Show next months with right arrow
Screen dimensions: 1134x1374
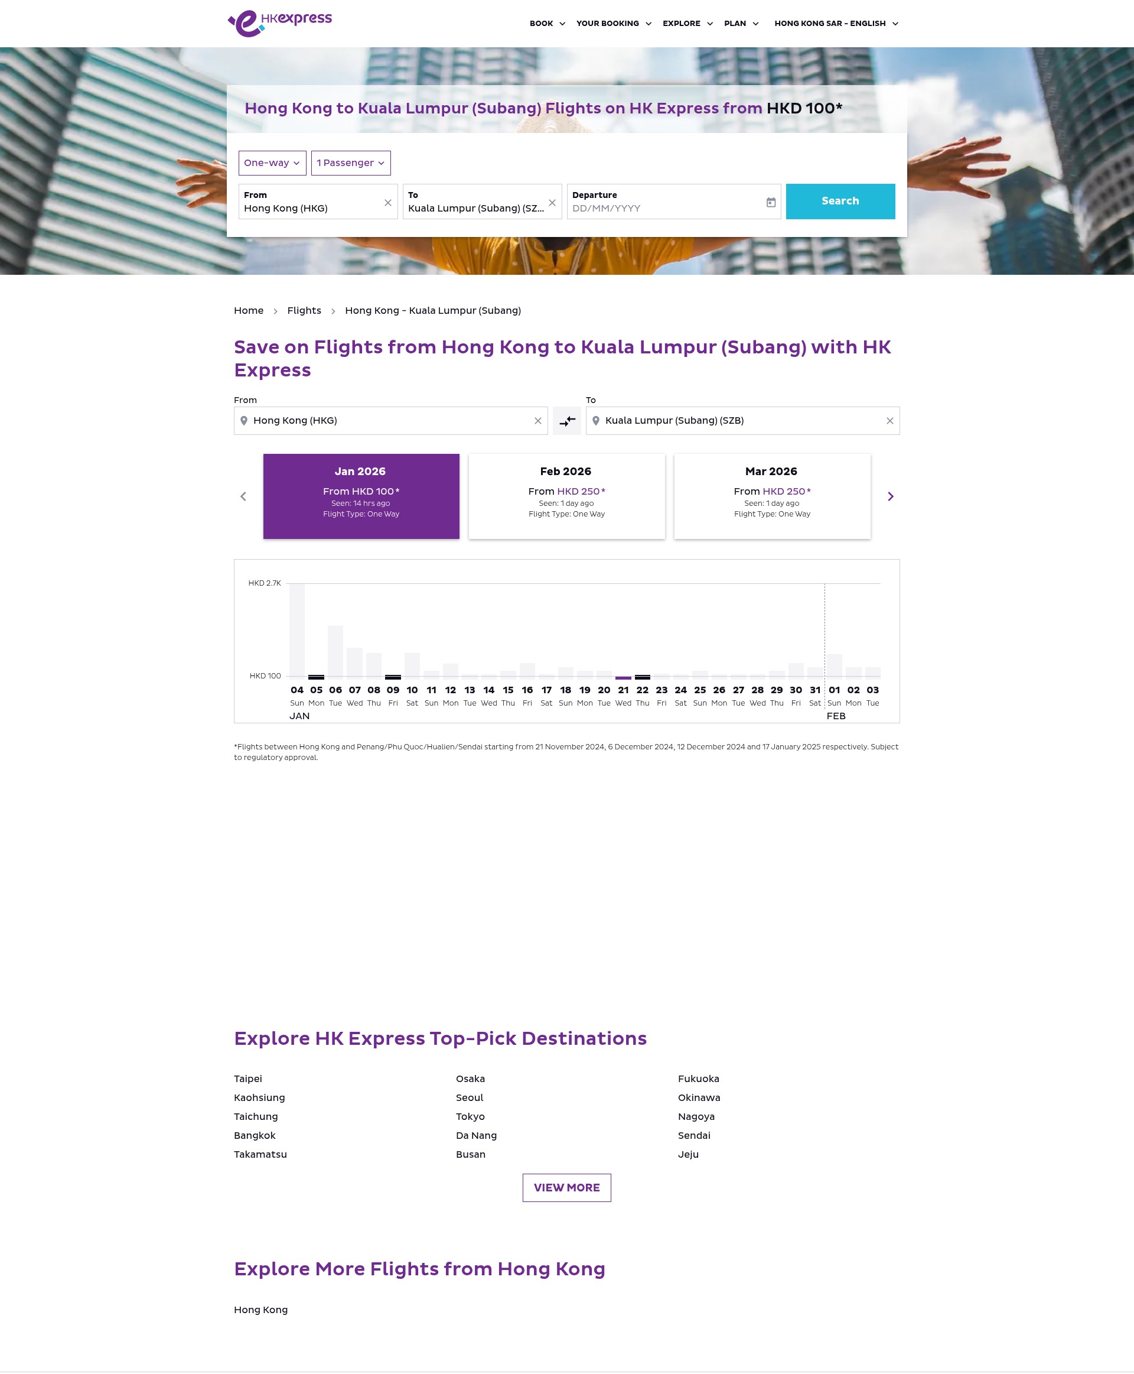[890, 496]
